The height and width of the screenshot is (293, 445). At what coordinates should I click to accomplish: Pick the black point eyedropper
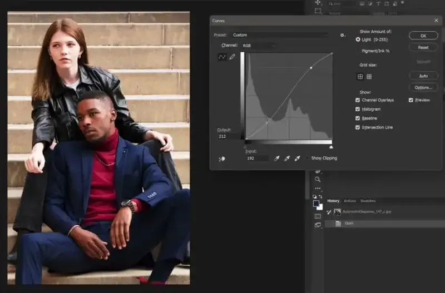[277, 158]
